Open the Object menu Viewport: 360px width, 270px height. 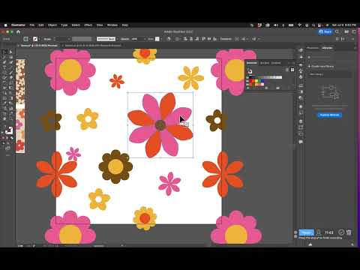52,25
